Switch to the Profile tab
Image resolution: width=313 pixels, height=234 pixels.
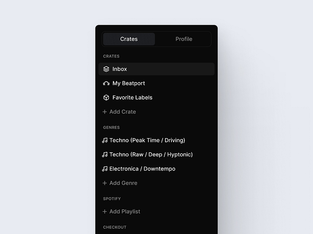184,39
